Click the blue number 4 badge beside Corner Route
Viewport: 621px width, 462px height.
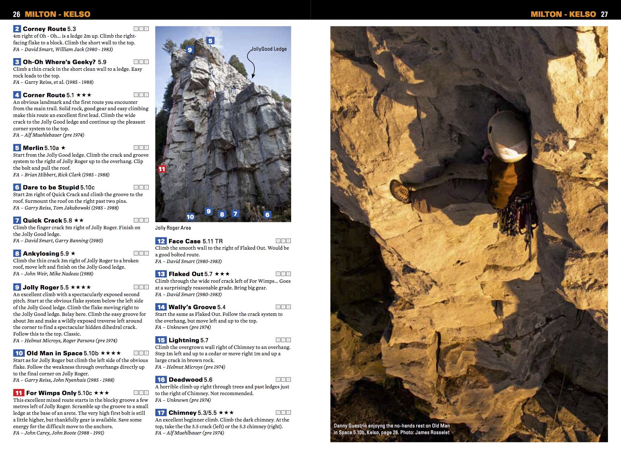tap(17, 95)
